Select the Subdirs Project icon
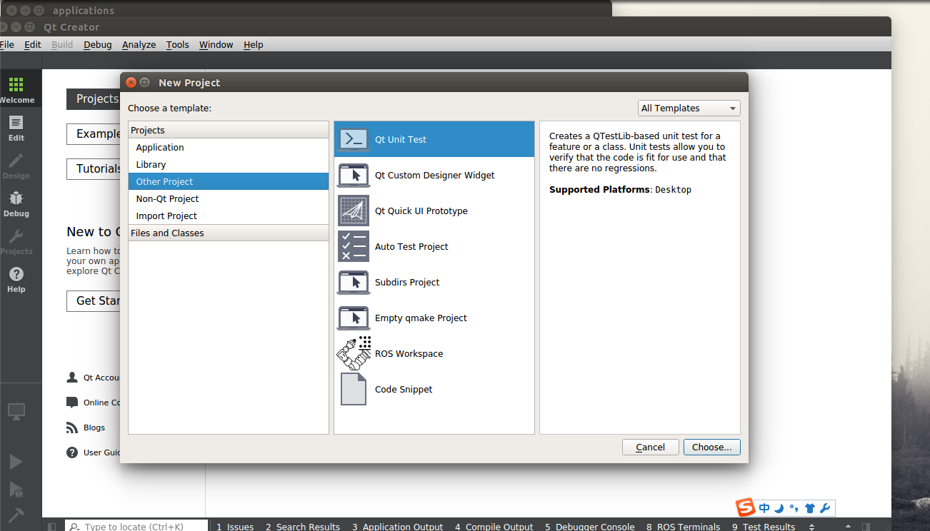Screen dimensions: 930x531 pyautogui.click(x=354, y=282)
